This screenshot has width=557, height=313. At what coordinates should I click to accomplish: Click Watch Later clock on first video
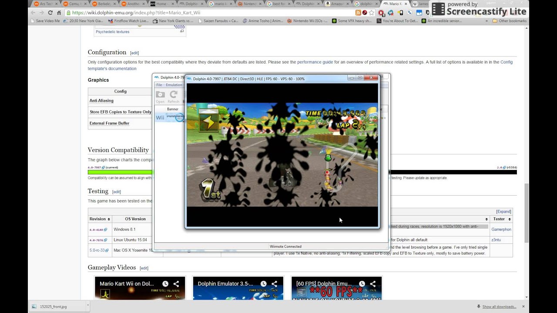point(165,284)
